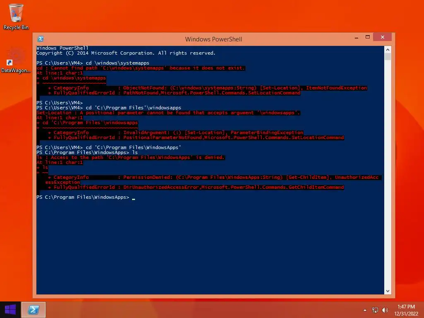Select the DataWagon desktop shortcut
This screenshot has width=424, height=318.
[16, 61]
